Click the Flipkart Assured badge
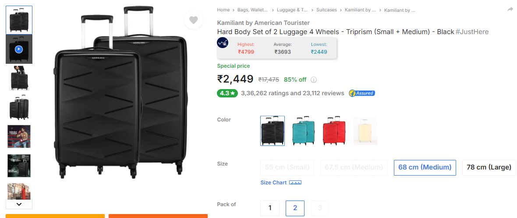This screenshot has height=218, width=517. 362,93
